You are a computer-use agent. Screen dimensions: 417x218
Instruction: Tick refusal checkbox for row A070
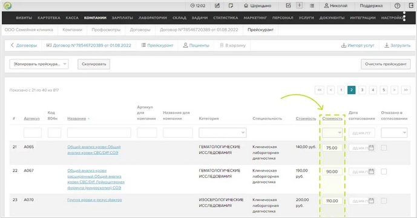point(384,200)
